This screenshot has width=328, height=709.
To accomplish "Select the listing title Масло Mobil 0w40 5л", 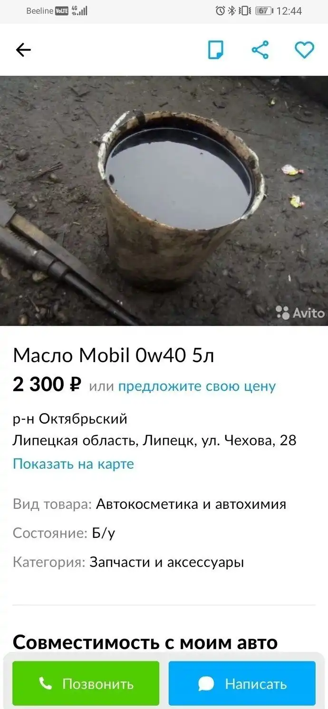I will click(x=114, y=355).
